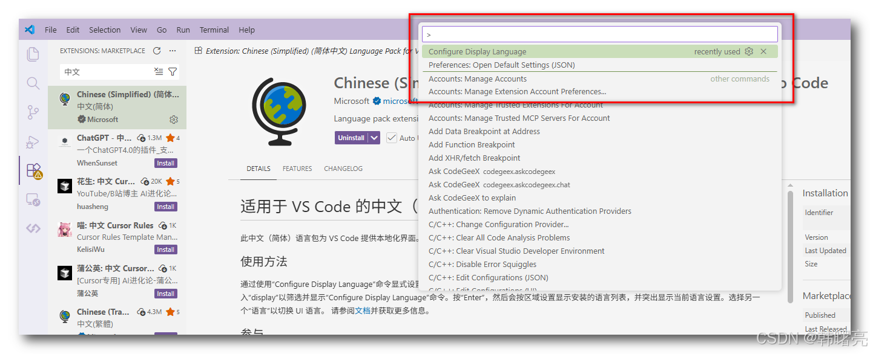Open Extensions view more actions ellipsis

coord(173,51)
